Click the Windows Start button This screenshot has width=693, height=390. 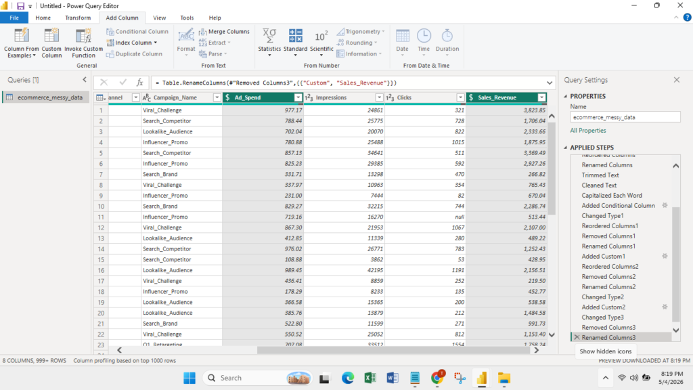coord(189,378)
